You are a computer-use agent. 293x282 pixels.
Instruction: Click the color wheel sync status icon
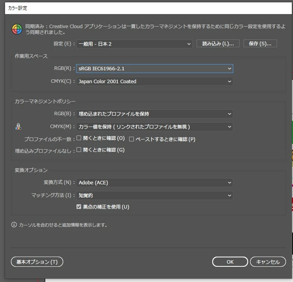17,29
